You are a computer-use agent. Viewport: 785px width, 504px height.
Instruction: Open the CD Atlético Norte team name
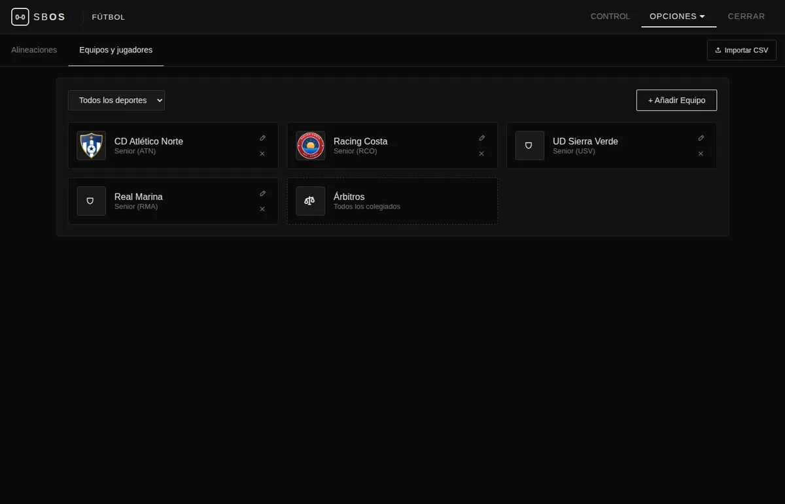click(148, 141)
